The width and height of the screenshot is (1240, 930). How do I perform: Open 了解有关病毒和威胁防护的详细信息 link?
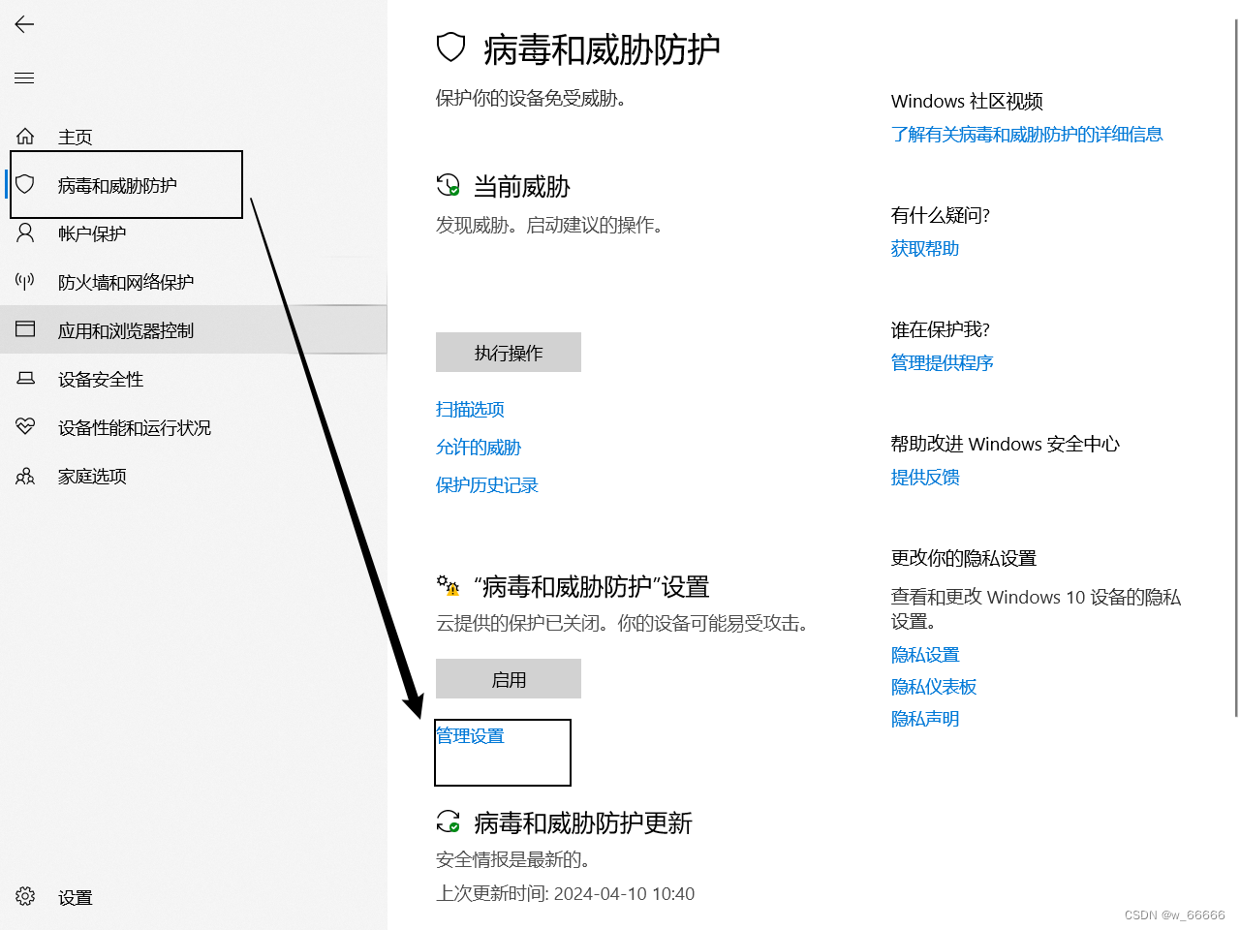[1027, 135]
